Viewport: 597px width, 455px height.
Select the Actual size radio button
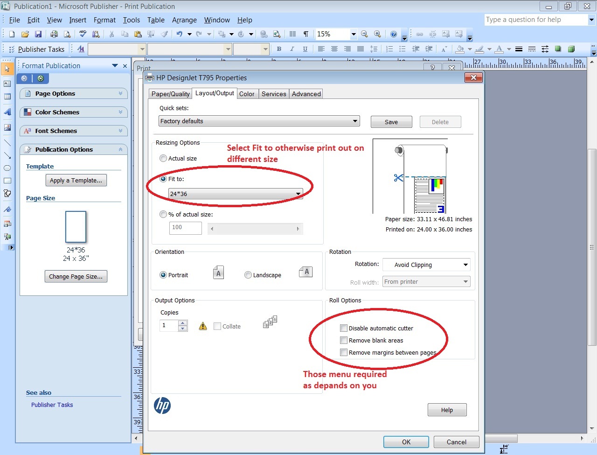tap(163, 158)
